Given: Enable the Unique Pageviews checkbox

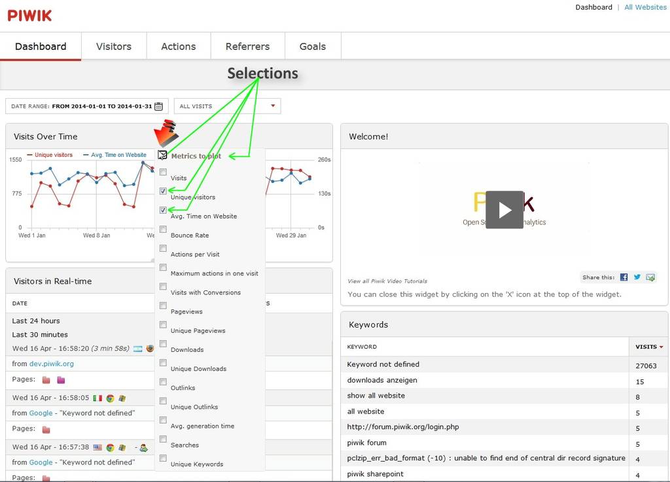Looking at the screenshot, I should (163, 324).
